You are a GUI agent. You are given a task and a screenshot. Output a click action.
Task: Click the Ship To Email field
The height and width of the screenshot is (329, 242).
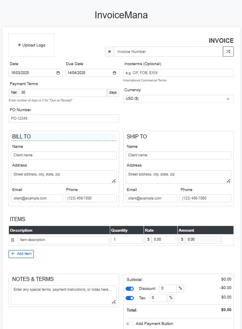coord(151,198)
